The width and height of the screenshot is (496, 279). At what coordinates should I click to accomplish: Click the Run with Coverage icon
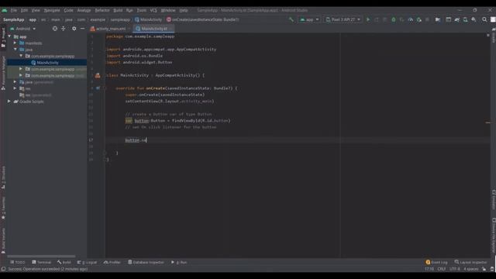tap(401, 19)
